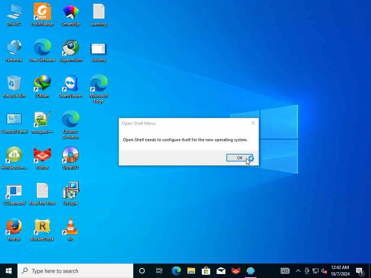The height and width of the screenshot is (278, 371).
Task: Open Task View on taskbar
Action: [x=159, y=271]
